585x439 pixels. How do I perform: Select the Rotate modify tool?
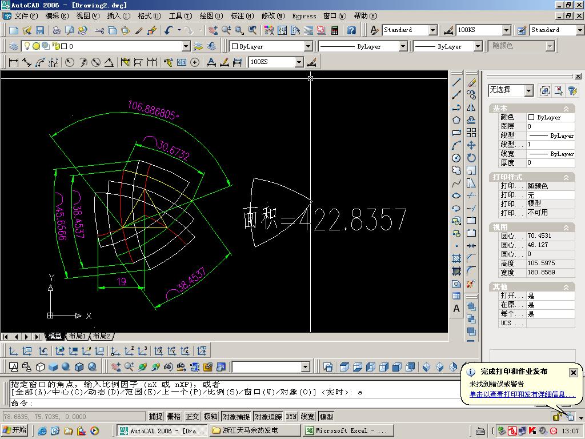click(471, 158)
